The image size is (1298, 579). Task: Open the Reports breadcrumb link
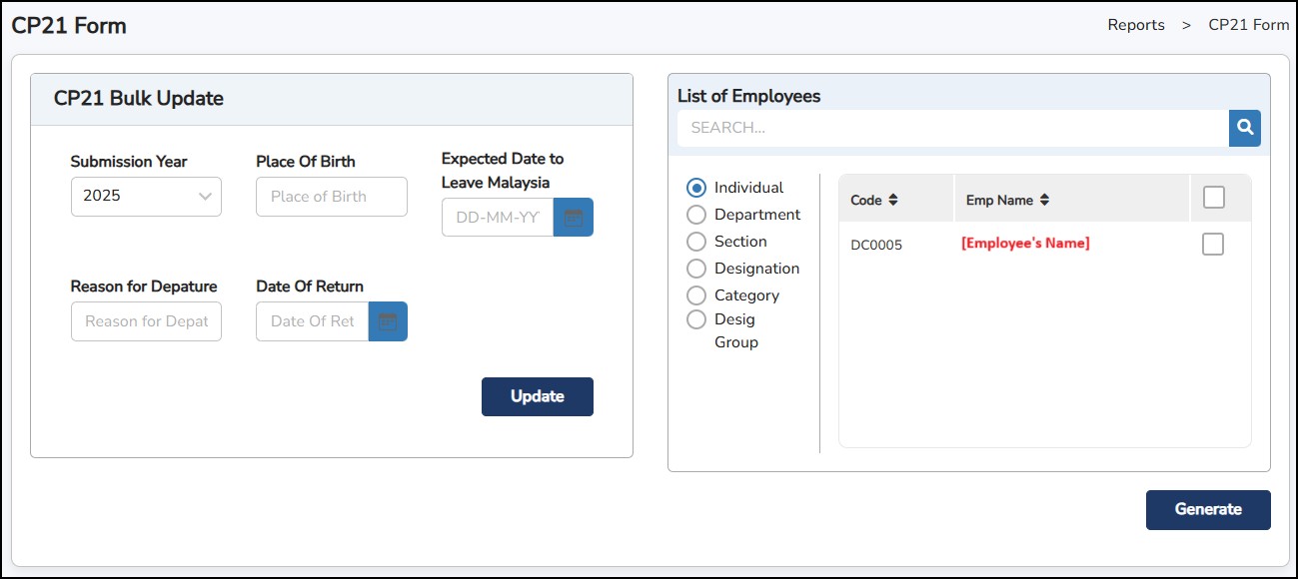pyautogui.click(x=1135, y=25)
